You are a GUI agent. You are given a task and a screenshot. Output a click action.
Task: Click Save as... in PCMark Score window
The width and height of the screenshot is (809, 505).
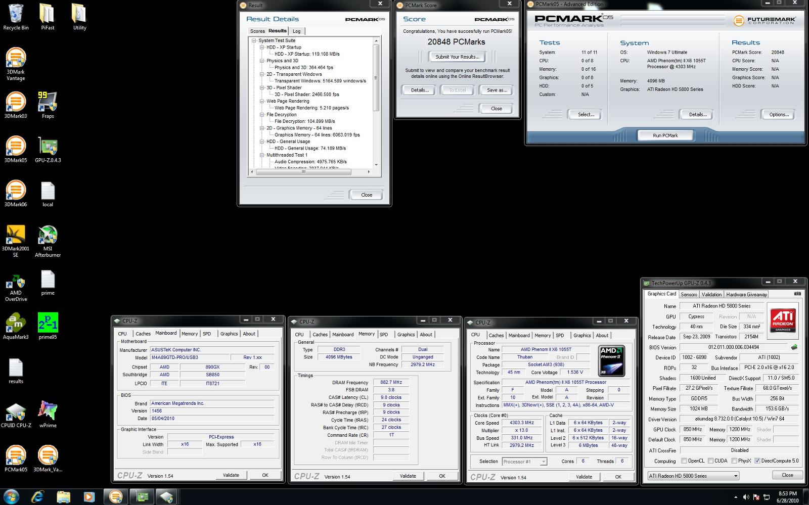coord(497,90)
